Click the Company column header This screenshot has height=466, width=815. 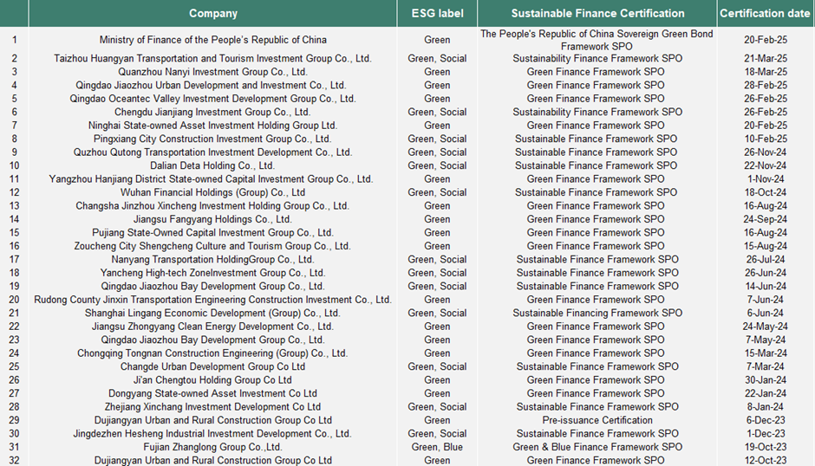click(213, 14)
